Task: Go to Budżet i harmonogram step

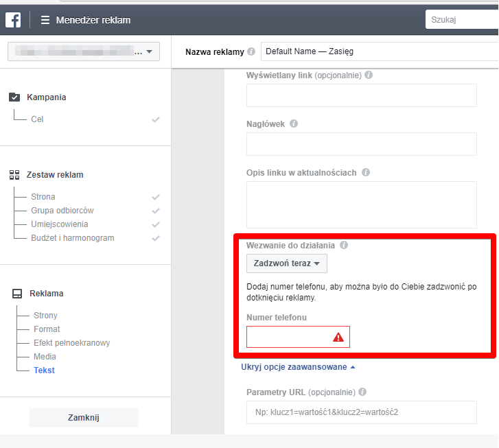Action: pos(73,238)
